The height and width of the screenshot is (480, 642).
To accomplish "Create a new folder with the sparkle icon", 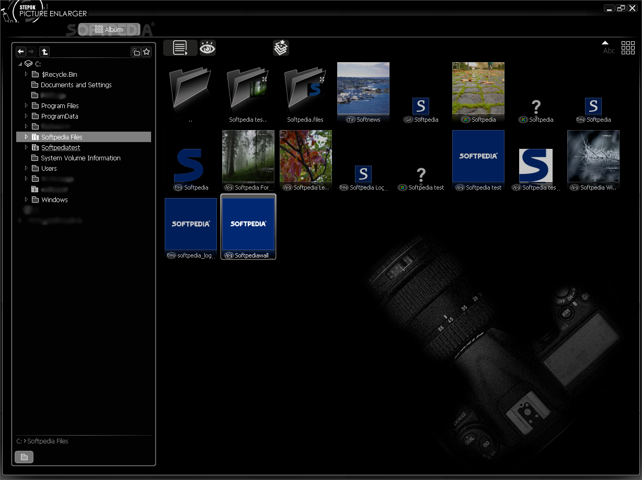I will click(x=136, y=51).
